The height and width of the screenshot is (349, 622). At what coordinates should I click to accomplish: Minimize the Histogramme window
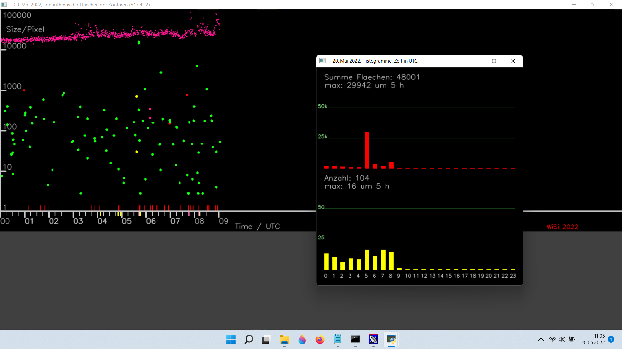(x=475, y=61)
